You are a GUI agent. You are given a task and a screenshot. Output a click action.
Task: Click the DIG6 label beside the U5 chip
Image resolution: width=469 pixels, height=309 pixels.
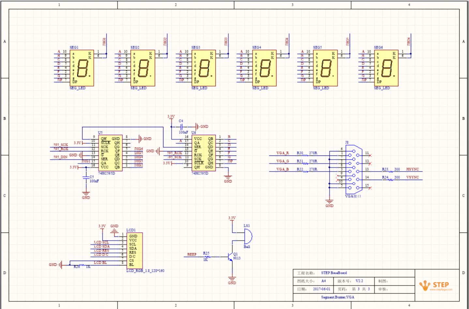(x=139, y=149)
